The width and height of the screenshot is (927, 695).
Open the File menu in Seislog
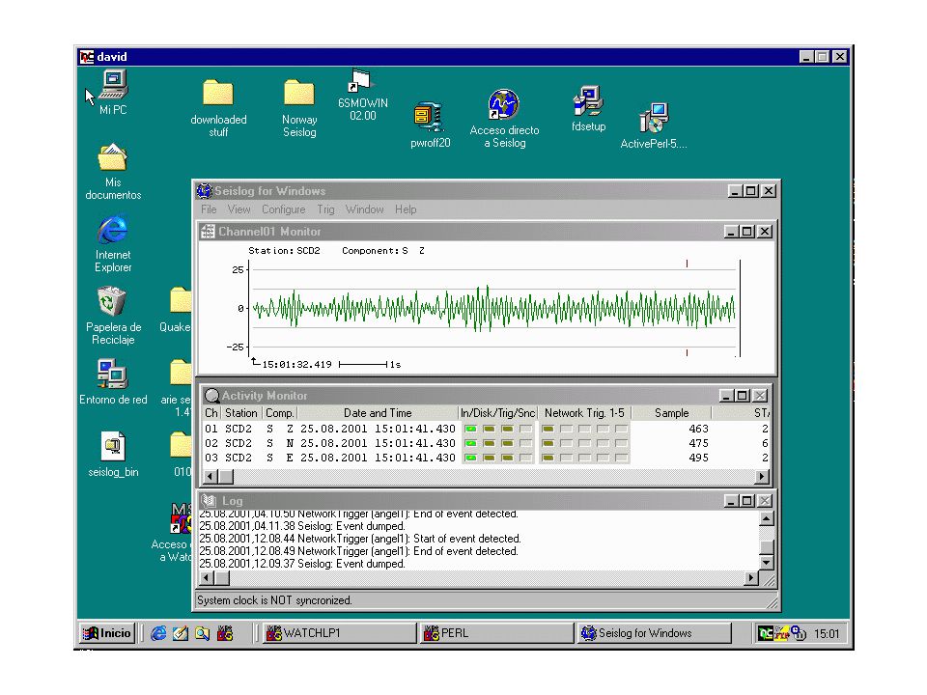pyautogui.click(x=209, y=209)
